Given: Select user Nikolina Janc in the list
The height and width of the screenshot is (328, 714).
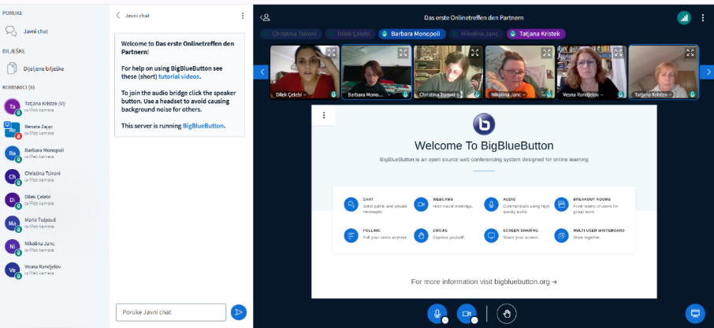Looking at the screenshot, I should 39,246.
